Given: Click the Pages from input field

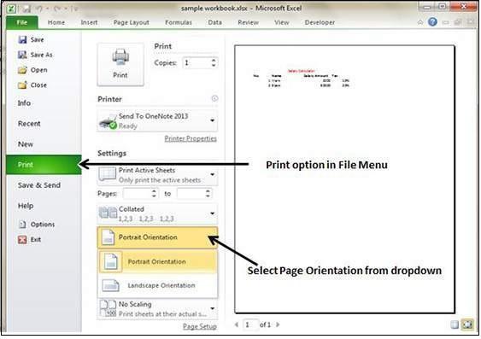Looking at the screenshot, I should (137, 193).
